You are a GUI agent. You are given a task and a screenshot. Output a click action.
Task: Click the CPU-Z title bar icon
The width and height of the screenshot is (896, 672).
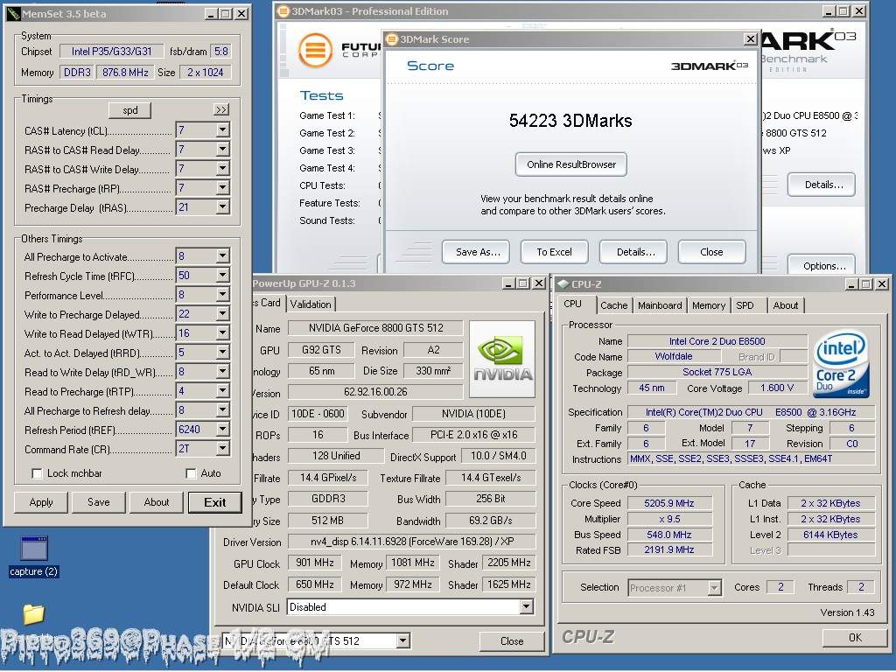pos(563,284)
